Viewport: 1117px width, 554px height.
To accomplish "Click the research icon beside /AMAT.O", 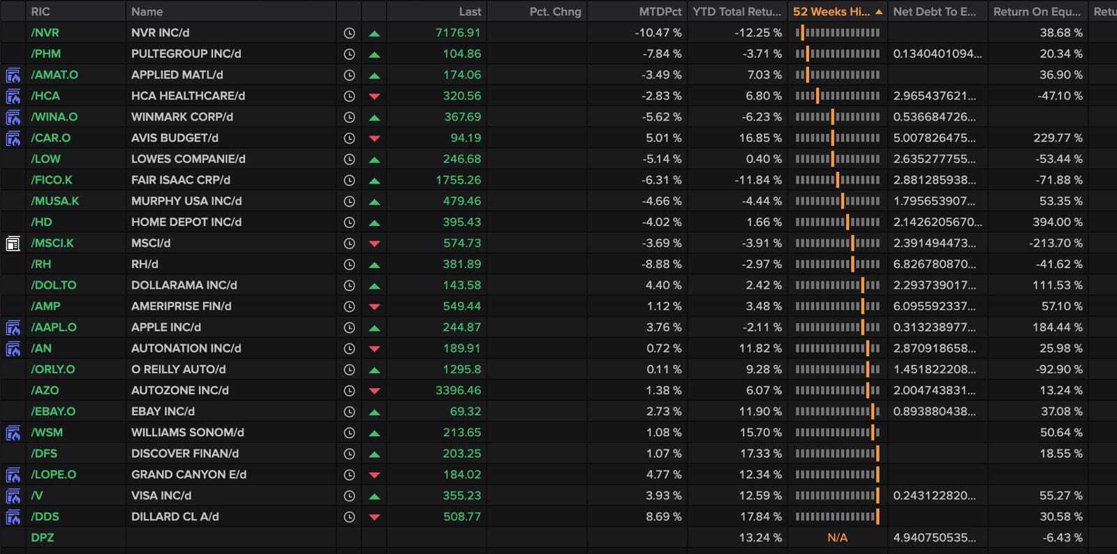I will pos(13,75).
